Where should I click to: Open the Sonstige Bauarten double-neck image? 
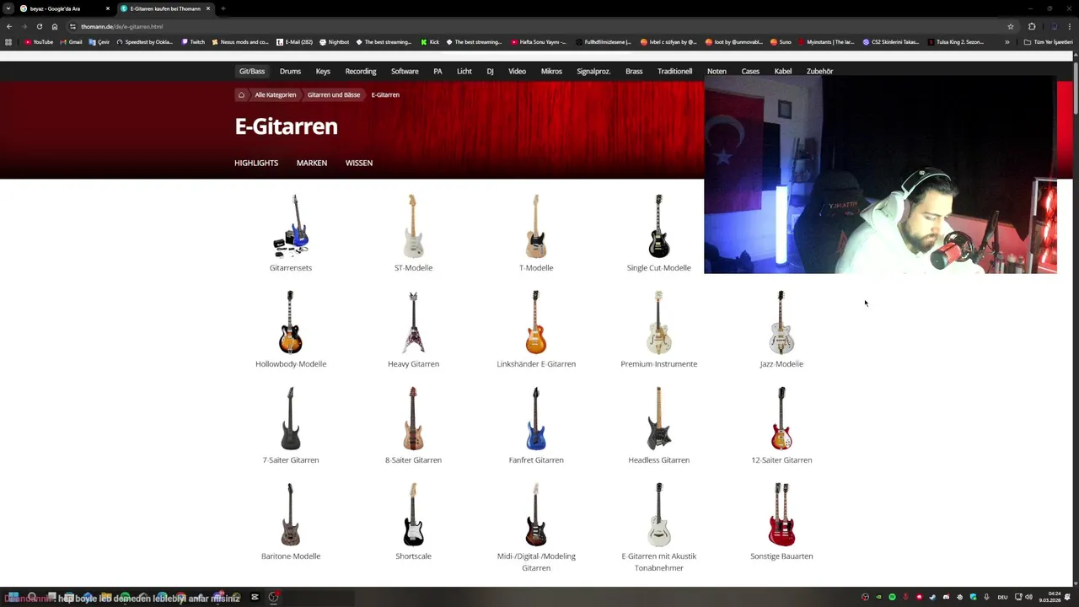click(781, 514)
